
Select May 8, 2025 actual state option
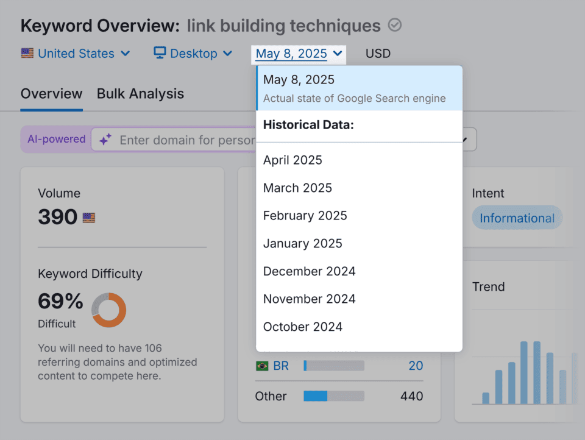(359, 87)
